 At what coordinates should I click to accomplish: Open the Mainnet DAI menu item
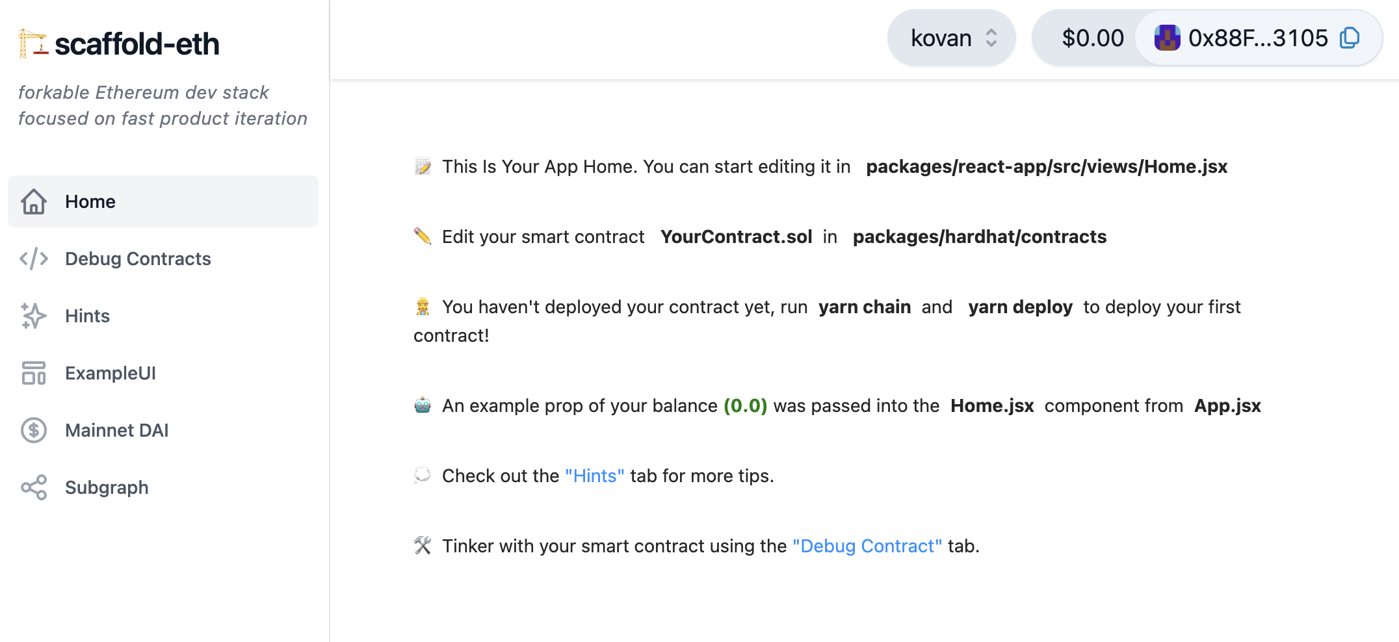click(117, 430)
